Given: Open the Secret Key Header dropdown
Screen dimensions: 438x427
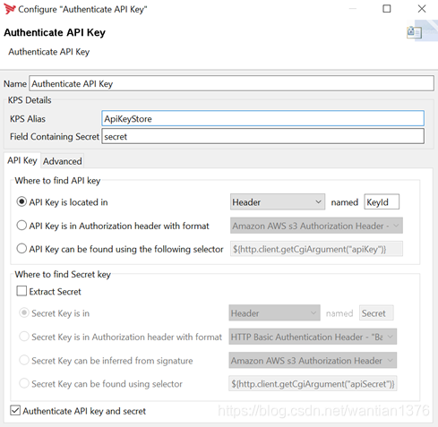Looking at the screenshot, I should (274, 313).
